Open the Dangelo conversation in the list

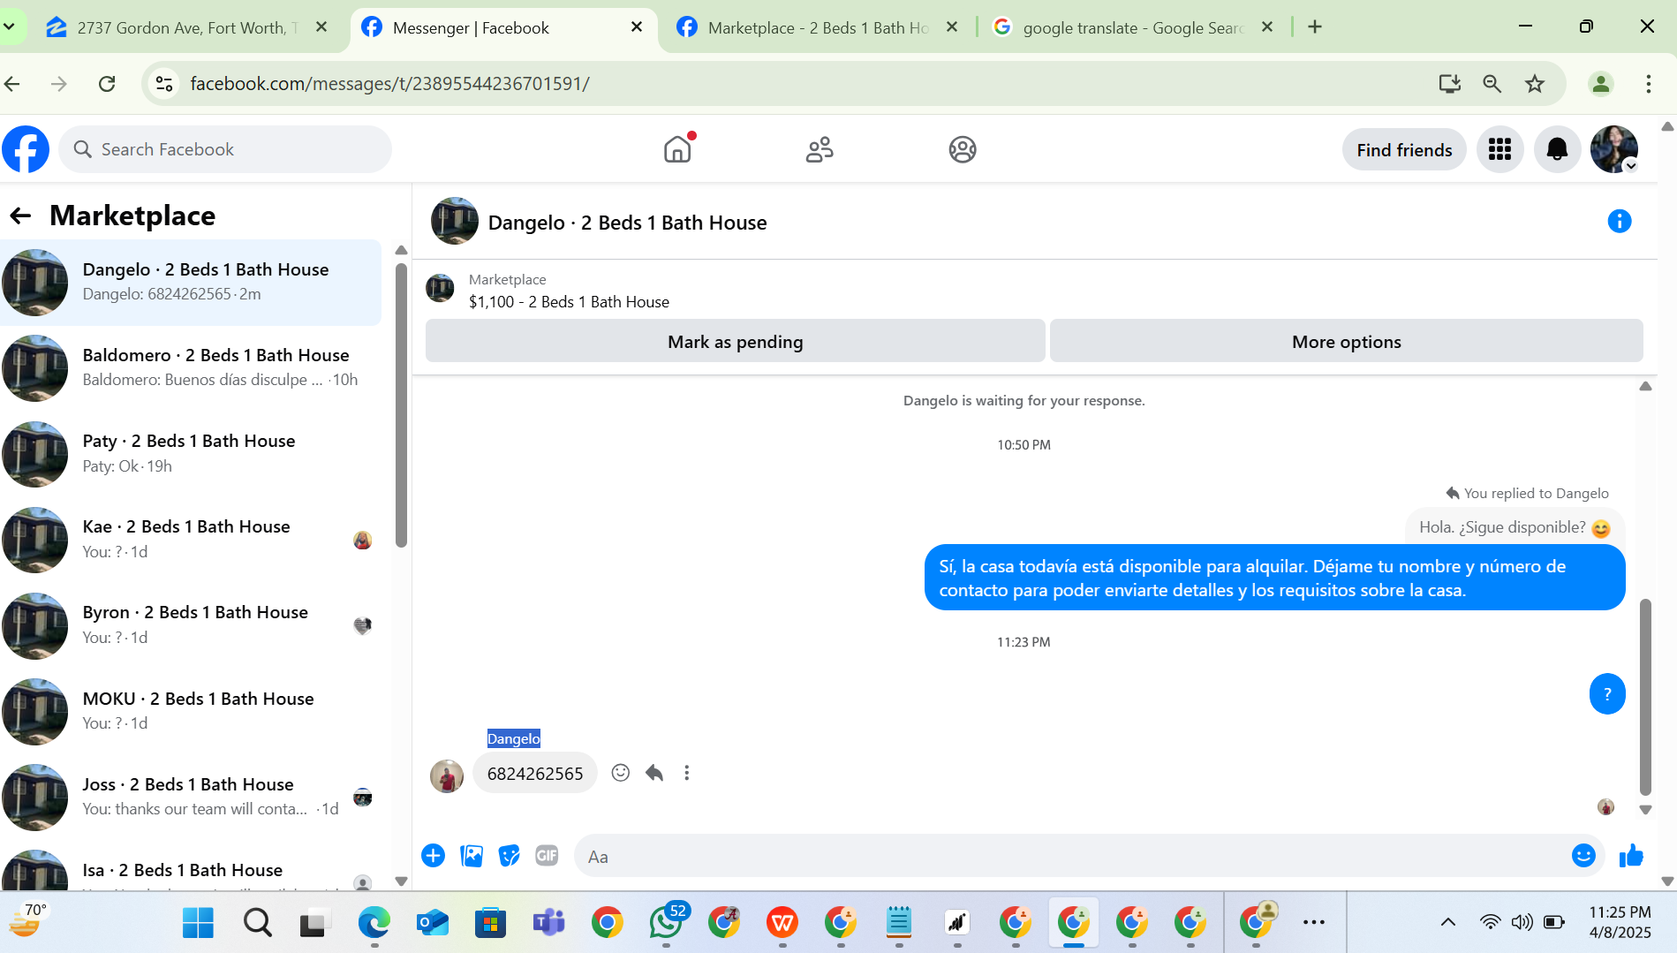191,283
